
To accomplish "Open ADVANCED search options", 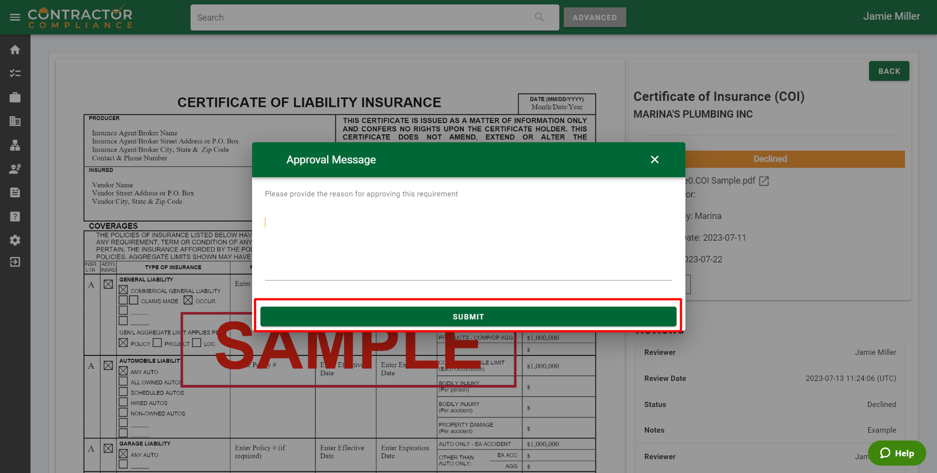I will click(x=594, y=17).
